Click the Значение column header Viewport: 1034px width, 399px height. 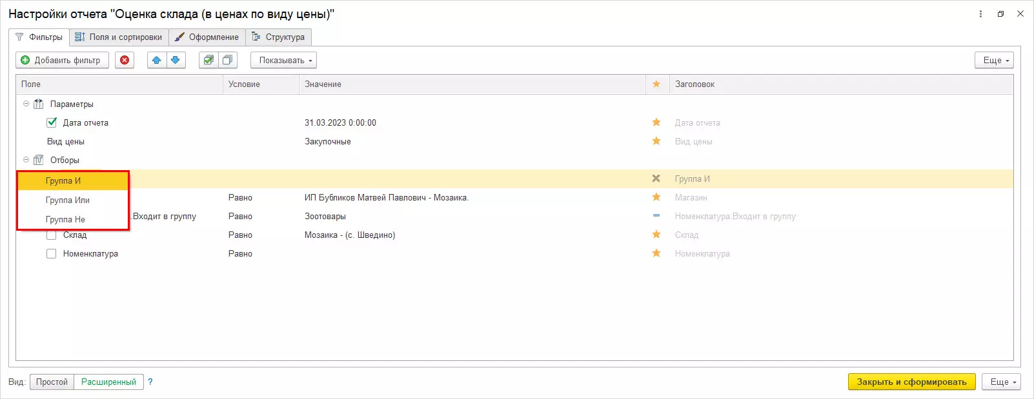472,84
